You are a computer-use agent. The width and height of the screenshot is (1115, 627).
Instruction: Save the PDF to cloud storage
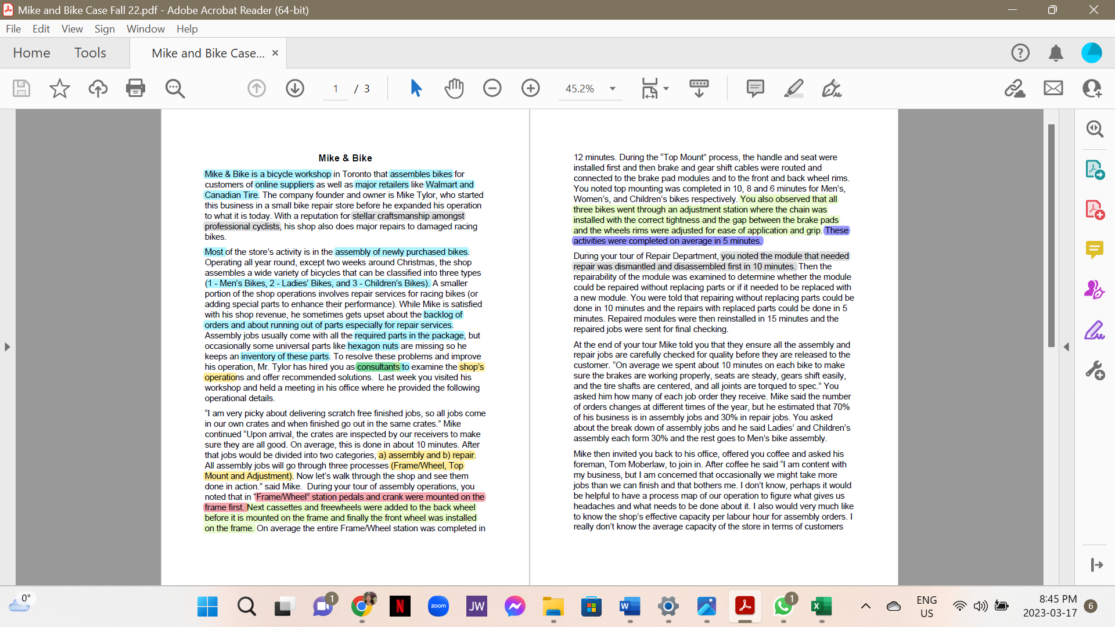pyautogui.click(x=98, y=88)
